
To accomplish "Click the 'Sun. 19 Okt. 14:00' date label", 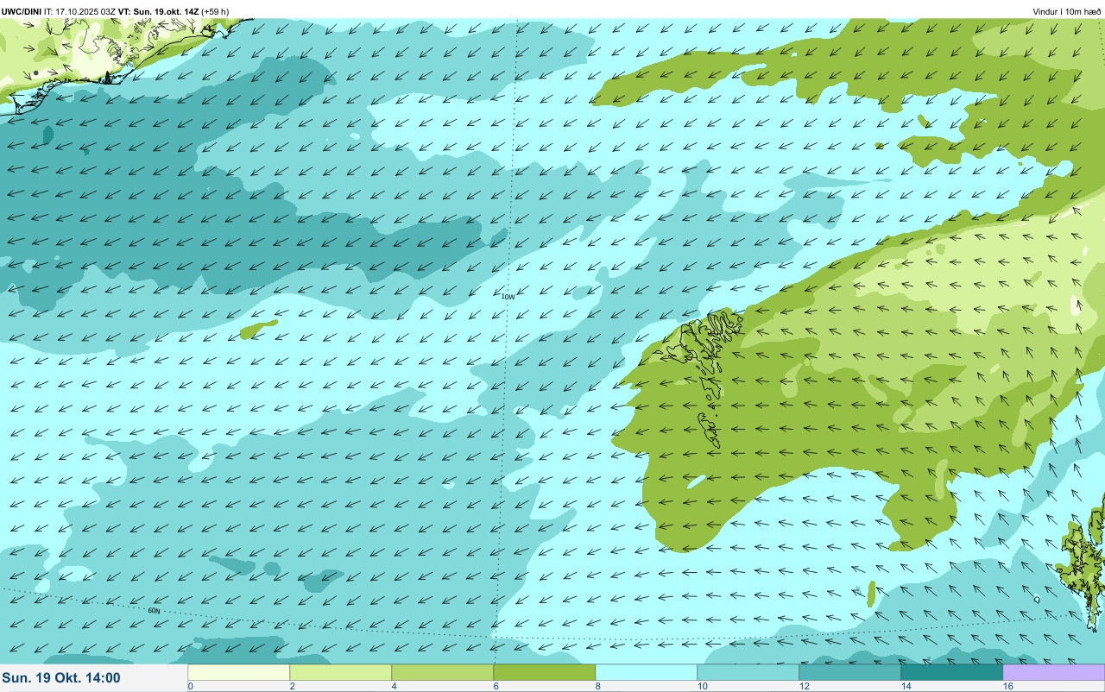I will tap(61, 678).
